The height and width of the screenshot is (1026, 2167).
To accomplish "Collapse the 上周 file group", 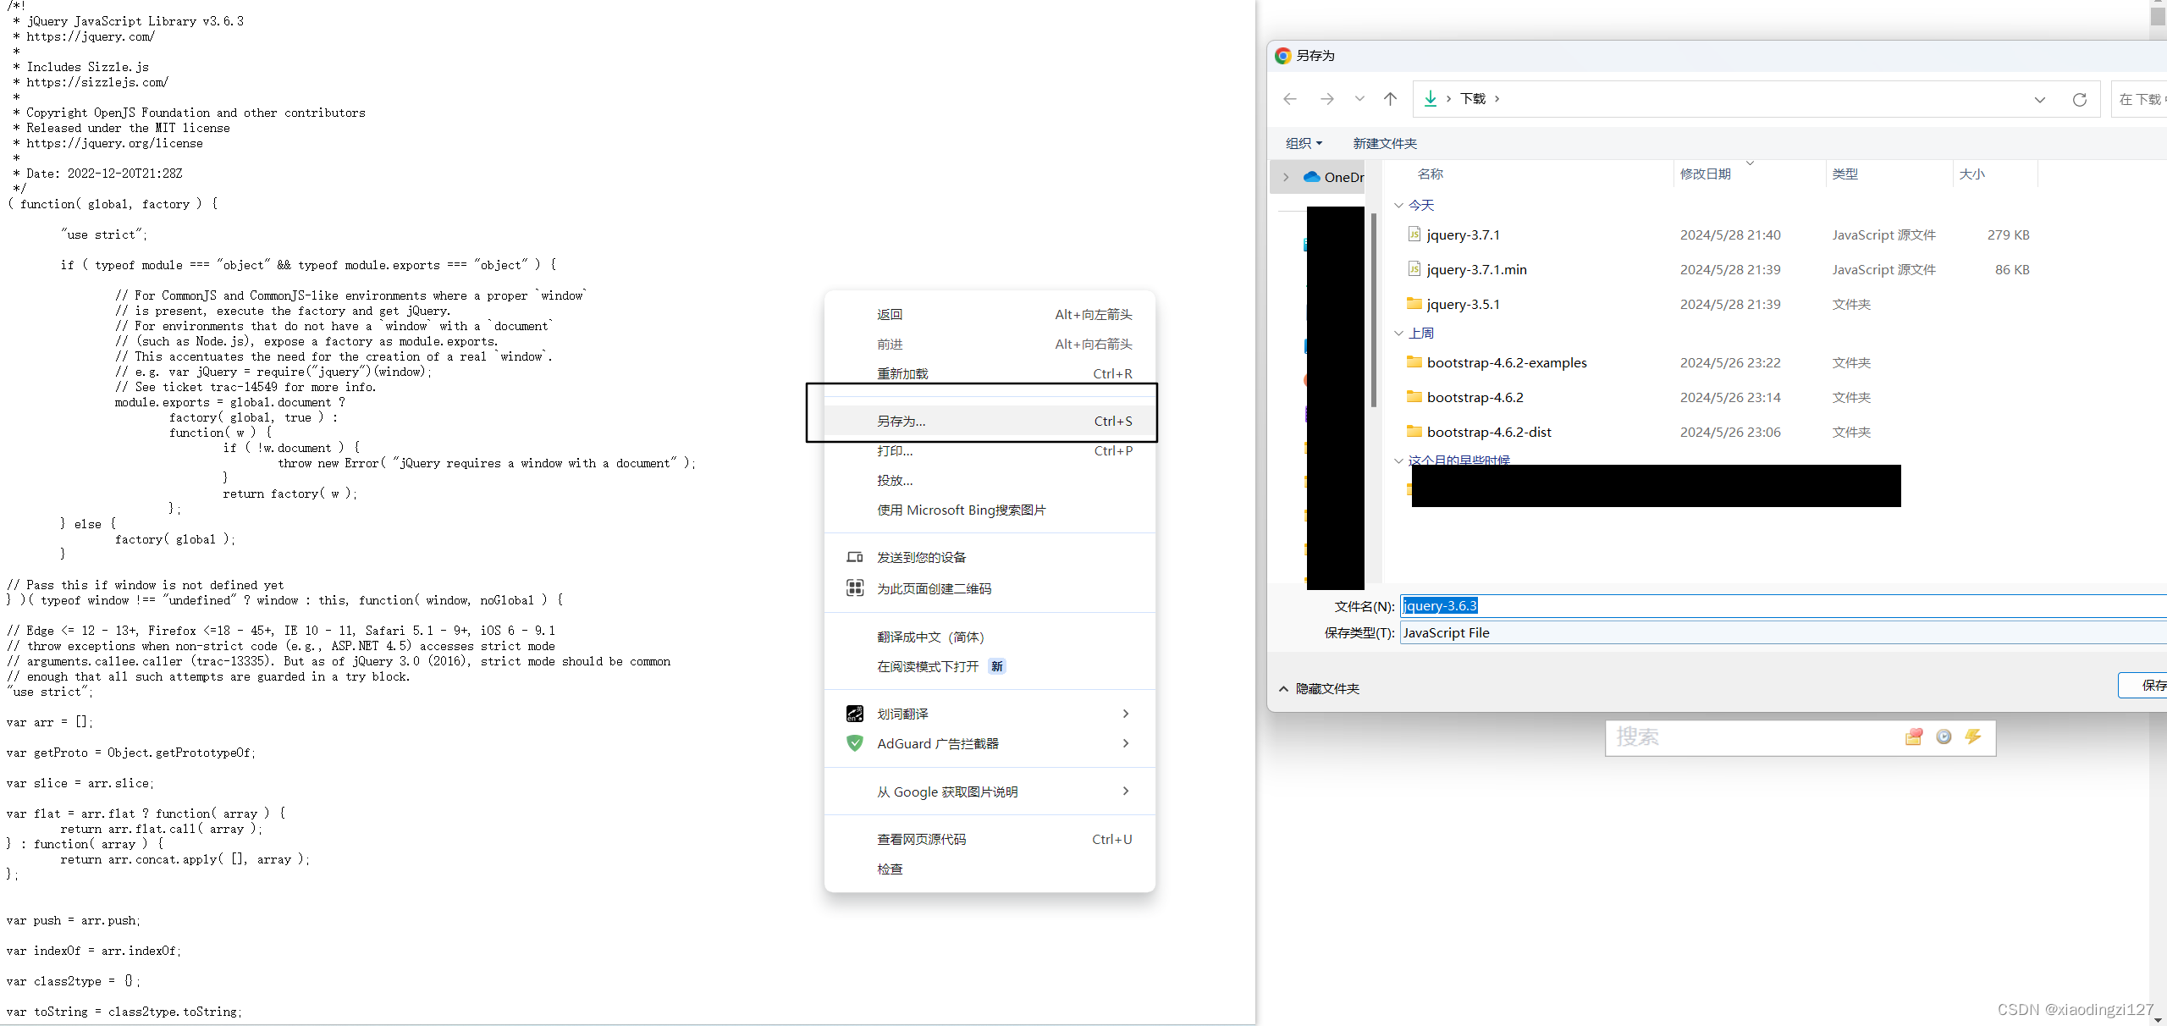I will pos(1398,334).
